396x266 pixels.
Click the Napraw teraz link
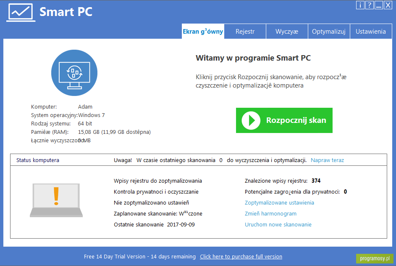(x=327, y=160)
